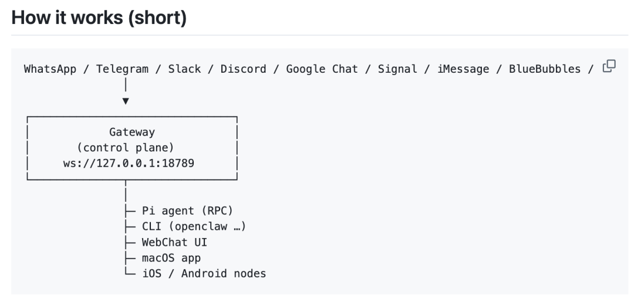Click the Google Chat text
Screen dimensions: 634x302
[x=322, y=69]
